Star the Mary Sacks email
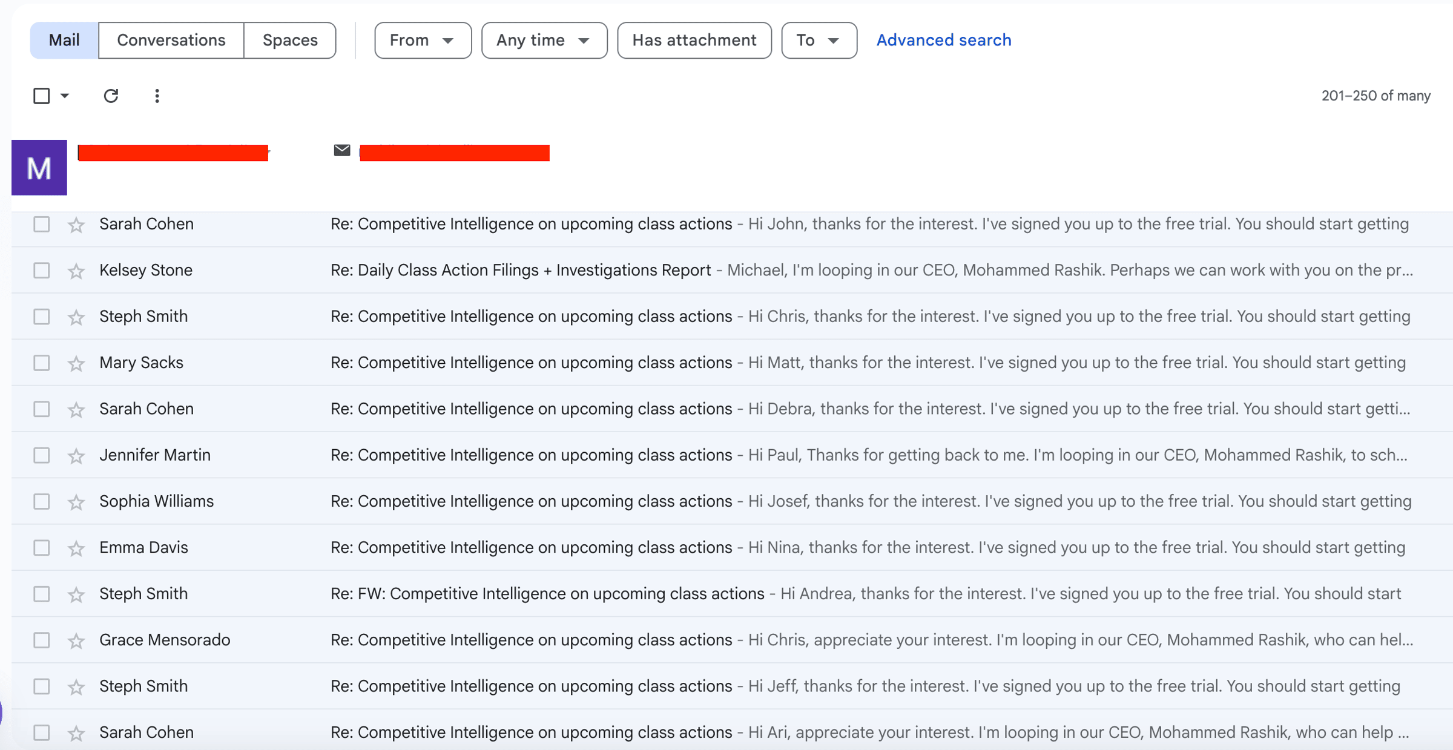This screenshot has width=1453, height=750. [76, 363]
